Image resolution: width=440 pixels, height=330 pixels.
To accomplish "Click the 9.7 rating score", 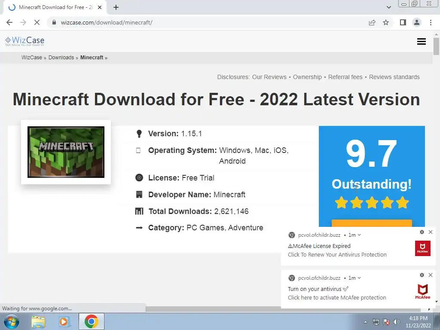I will coord(372,154).
